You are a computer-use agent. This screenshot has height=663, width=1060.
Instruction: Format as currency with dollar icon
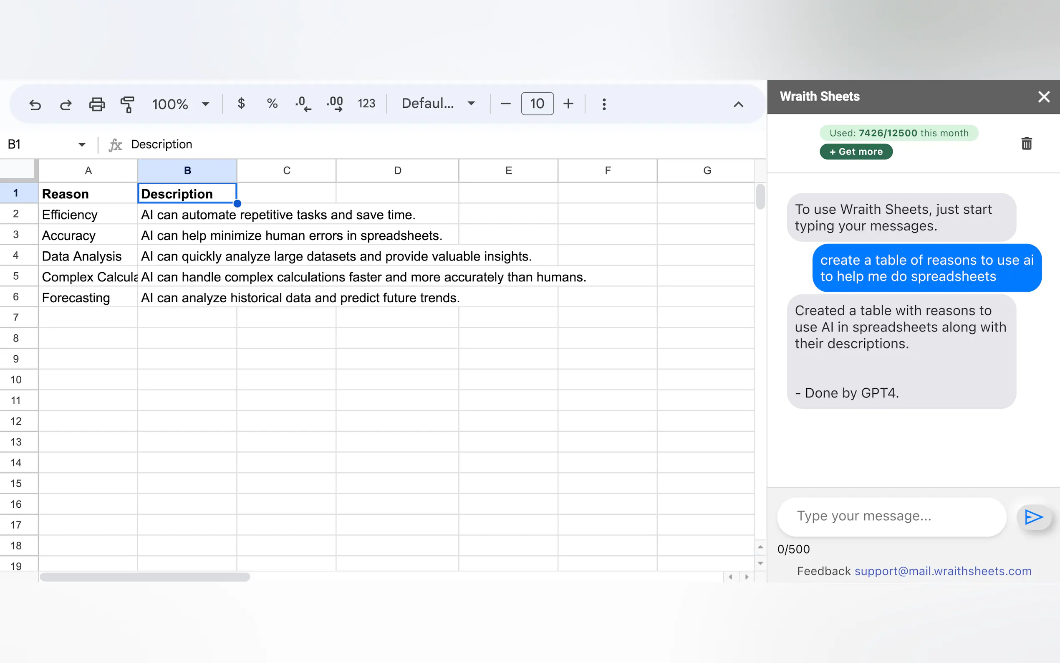[x=241, y=104]
